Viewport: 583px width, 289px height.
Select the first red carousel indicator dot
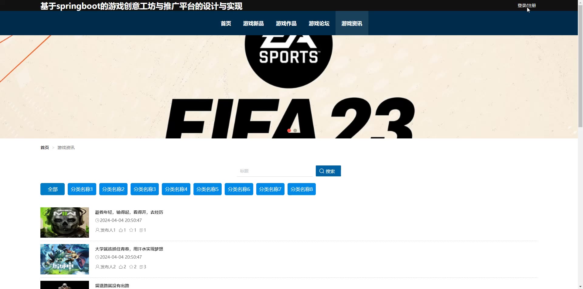[x=289, y=131]
